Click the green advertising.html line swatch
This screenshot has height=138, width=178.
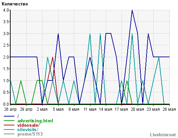(9, 121)
